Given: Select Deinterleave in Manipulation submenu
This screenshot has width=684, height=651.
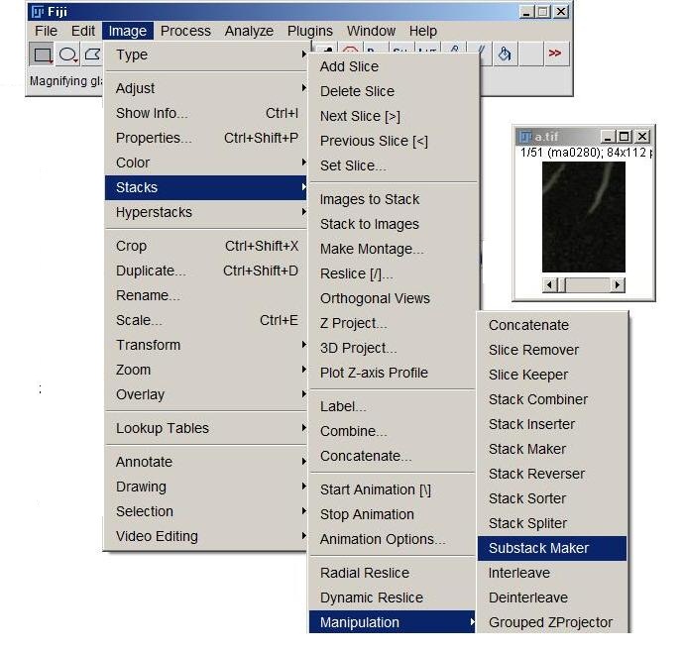Looking at the screenshot, I should click(x=552, y=597).
